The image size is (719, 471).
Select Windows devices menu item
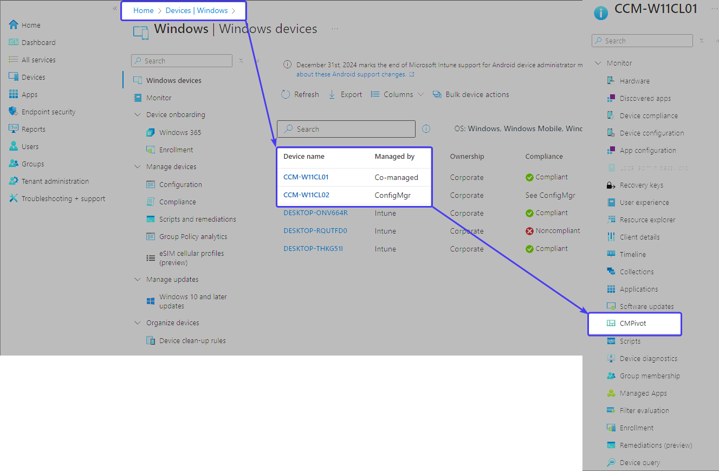tap(173, 80)
